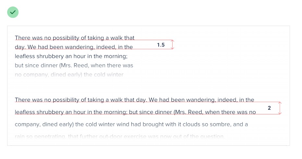This screenshot has height=159, width=302.
Task: Click 'day. We had been wandering' line
Action: [74, 47]
